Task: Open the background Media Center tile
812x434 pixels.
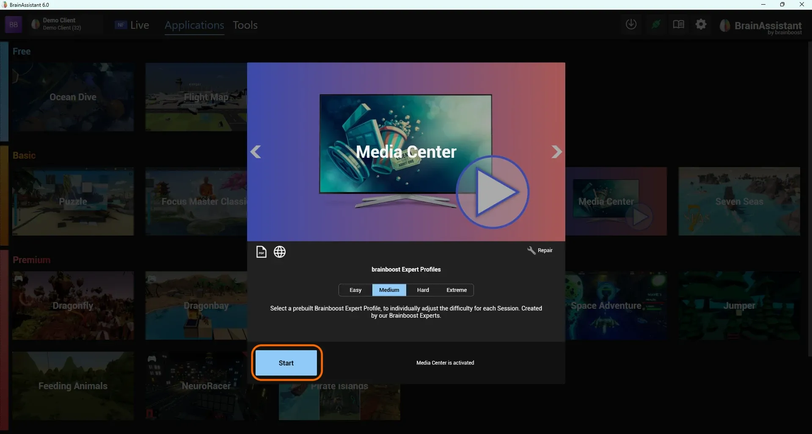Action: 616,201
